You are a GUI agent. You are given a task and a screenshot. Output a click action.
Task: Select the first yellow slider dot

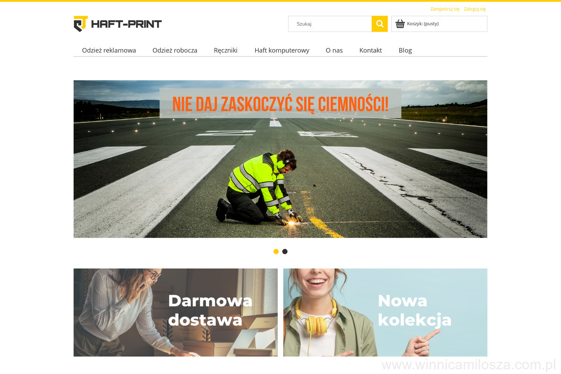tap(276, 252)
